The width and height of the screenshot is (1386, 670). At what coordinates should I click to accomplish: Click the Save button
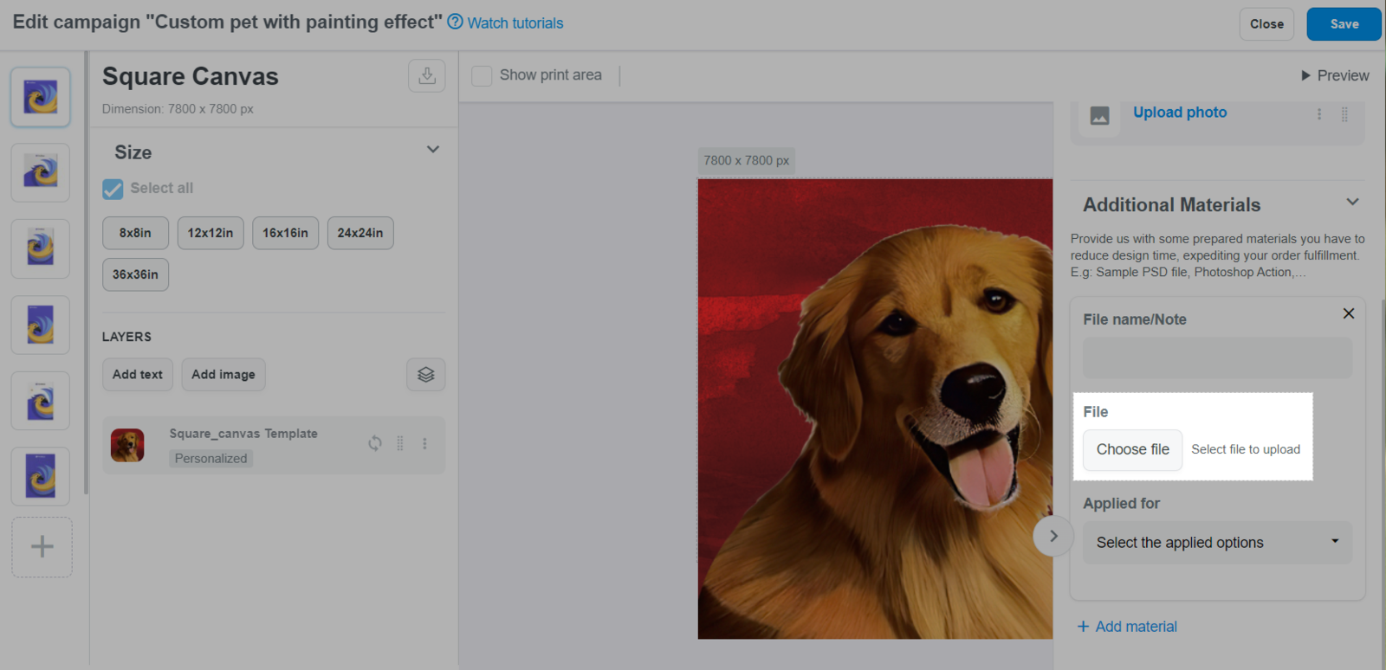tap(1344, 24)
